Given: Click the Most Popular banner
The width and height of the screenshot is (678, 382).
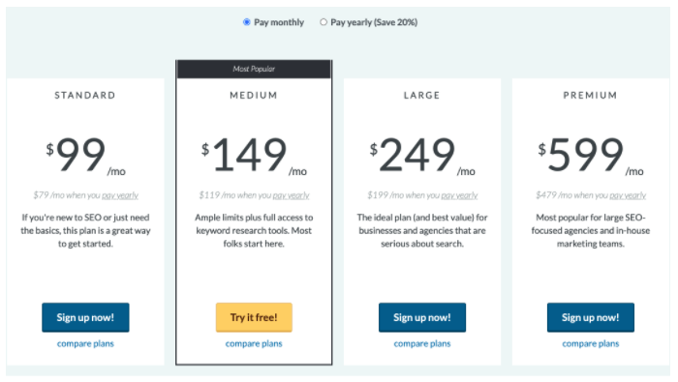Looking at the screenshot, I should pyautogui.click(x=254, y=69).
